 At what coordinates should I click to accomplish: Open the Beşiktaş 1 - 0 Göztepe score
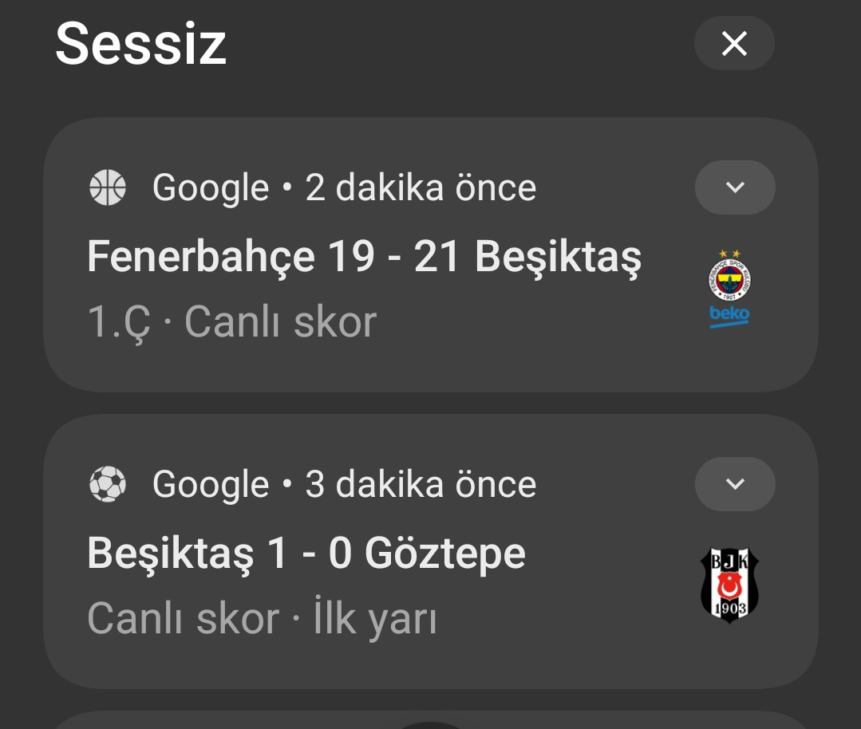(306, 554)
